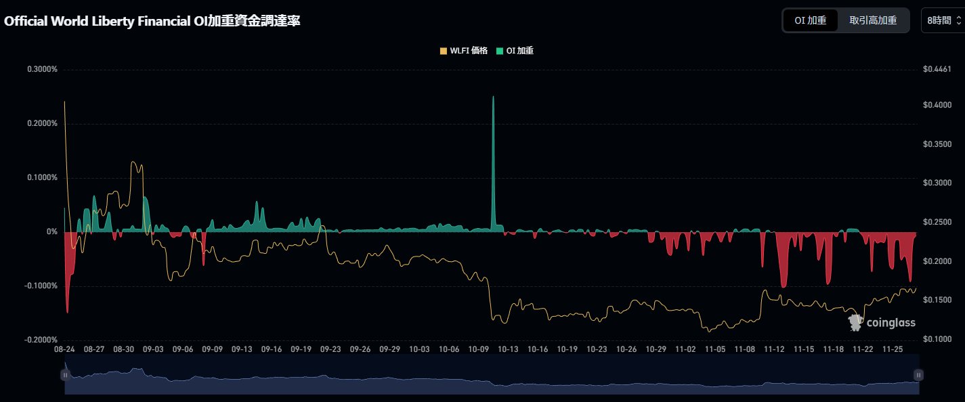Switch to 取引高加重 weighting
Screen dimensions: 965x402
coord(873,20)
